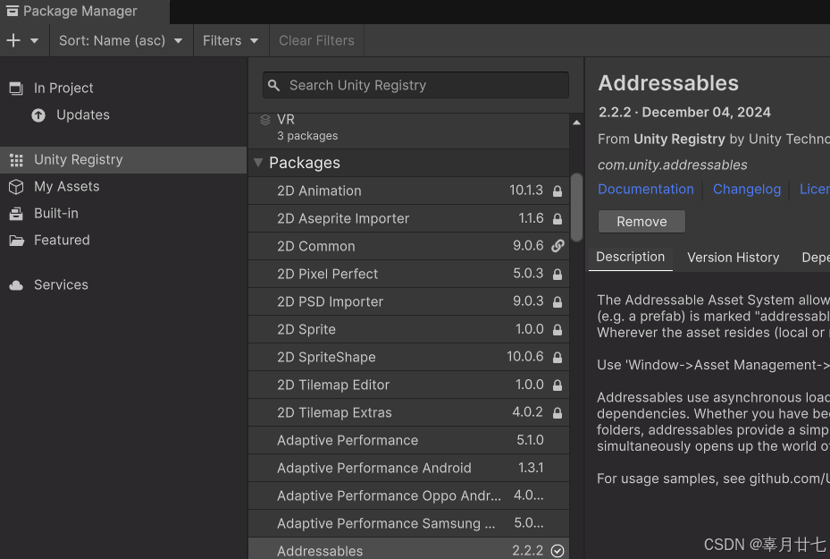Open the Documentation link
This screenshot has width=830, height=559.
(x=645, y=189)
